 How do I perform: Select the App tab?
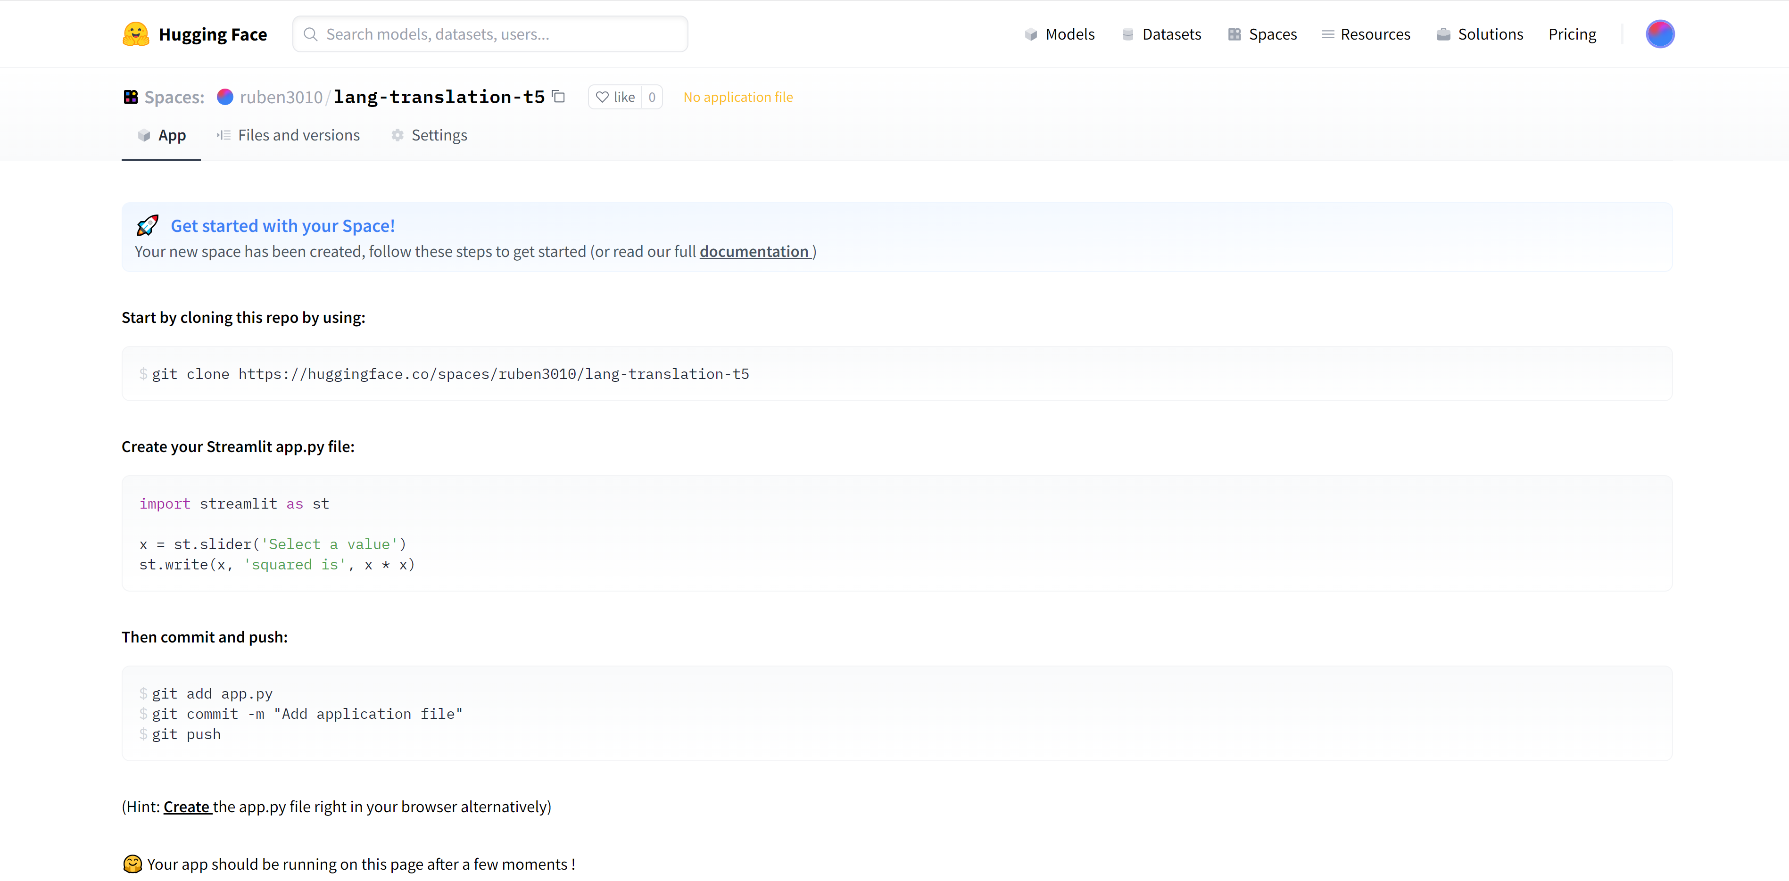click(x=162, y=135)
